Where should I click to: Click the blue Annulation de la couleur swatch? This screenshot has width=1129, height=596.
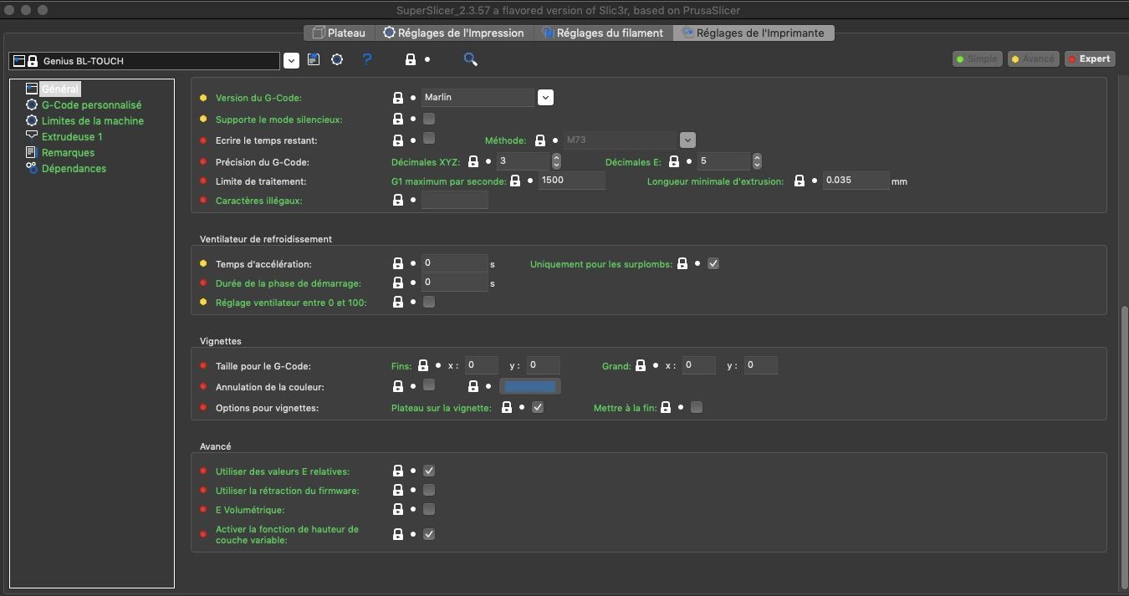pos(530,386)
